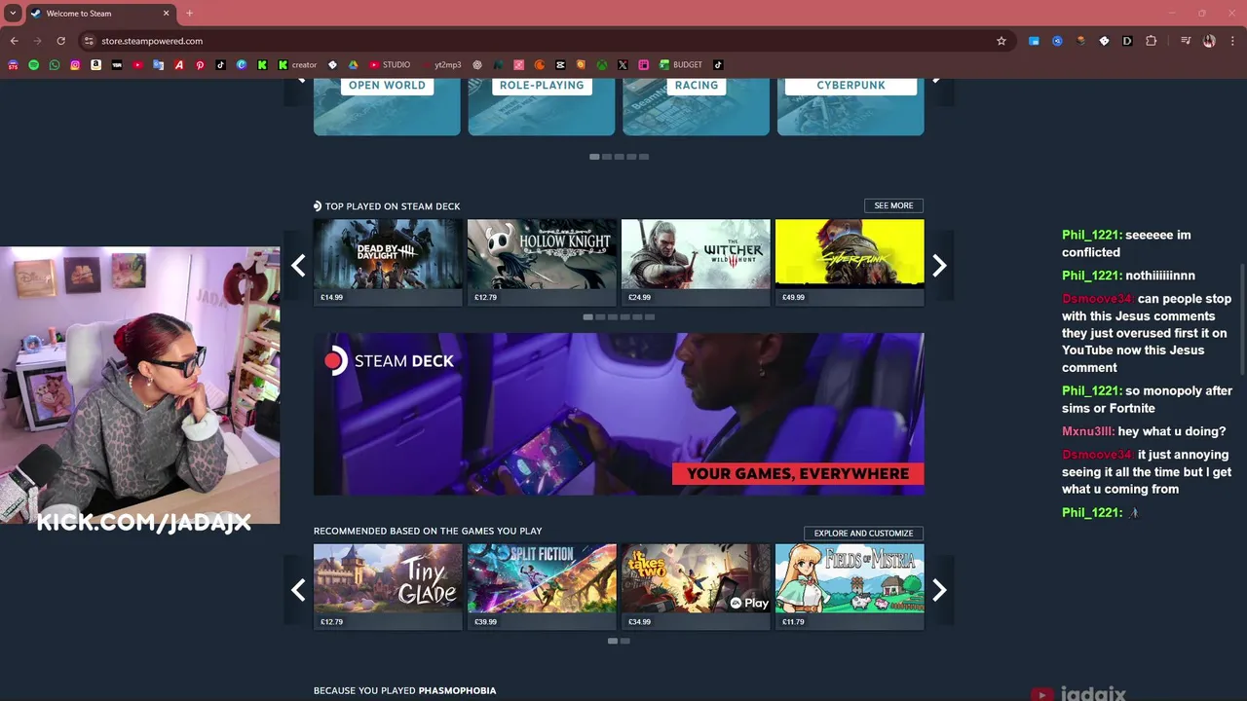Screen dimensions: 1247x701
Task: Click the D extension icon in toolbar
Action: click(1127, 41)
